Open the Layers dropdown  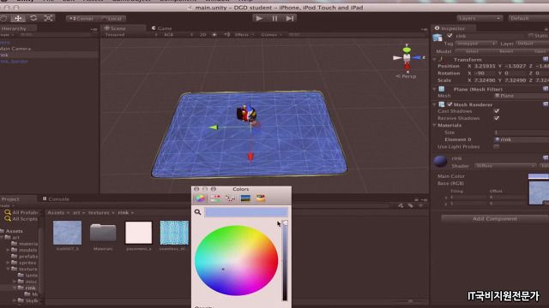pyautogui.click(x=479, y=18)
